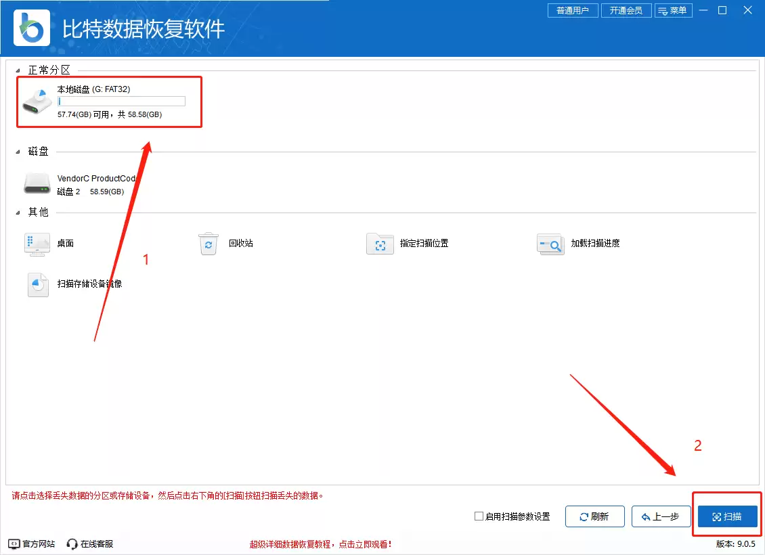Refresh the device list with 刷新
This screenshot has width=765, height=555.
[594, 516]
